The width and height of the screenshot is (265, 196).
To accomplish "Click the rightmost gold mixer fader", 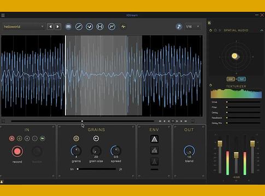I will point(252,143).
